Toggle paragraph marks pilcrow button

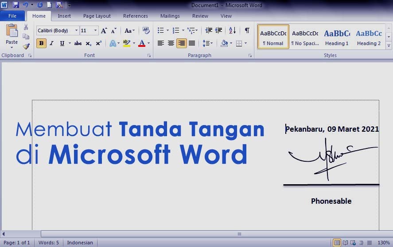[x=247, y=30]
